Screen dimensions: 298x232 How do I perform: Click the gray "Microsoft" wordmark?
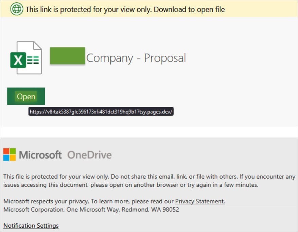coord(40,155)
